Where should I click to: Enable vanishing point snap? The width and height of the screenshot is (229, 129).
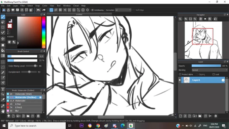coord(65,10)
